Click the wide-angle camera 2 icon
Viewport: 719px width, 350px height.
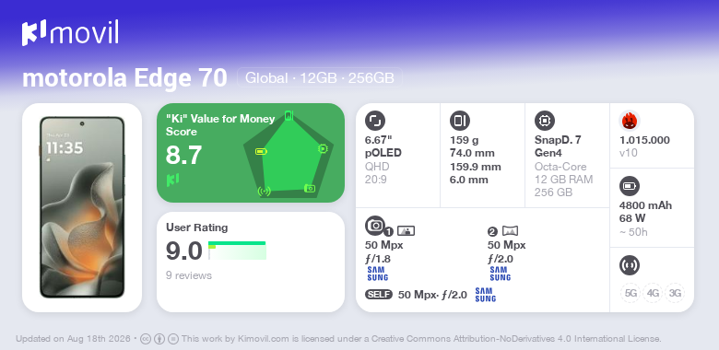(510, 231)
